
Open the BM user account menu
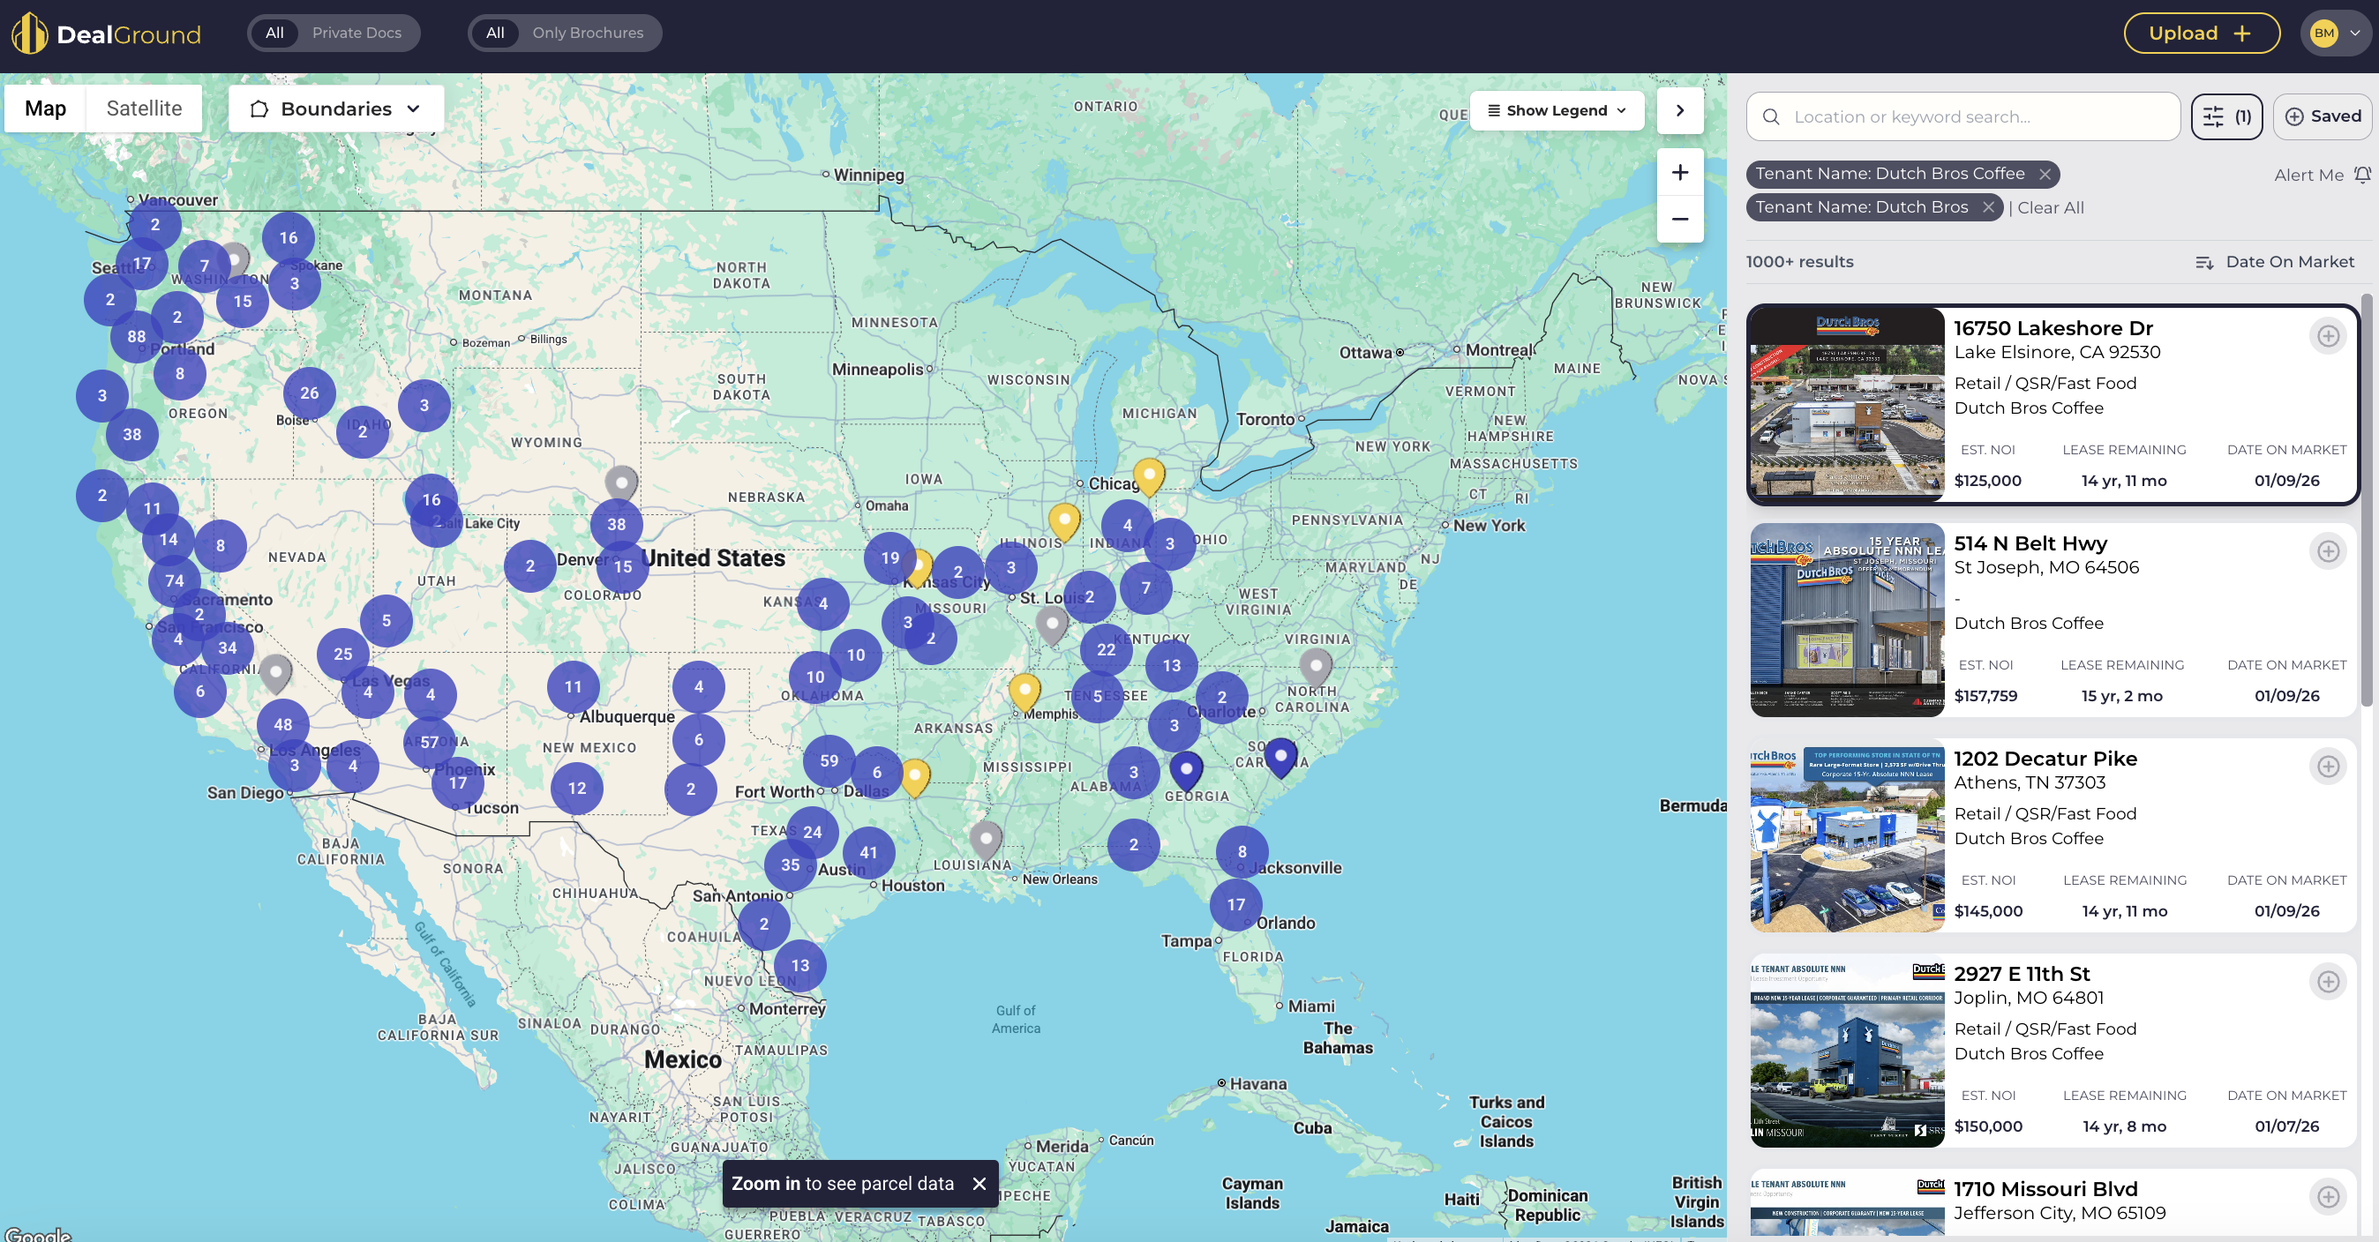(x=2335, y=34)
